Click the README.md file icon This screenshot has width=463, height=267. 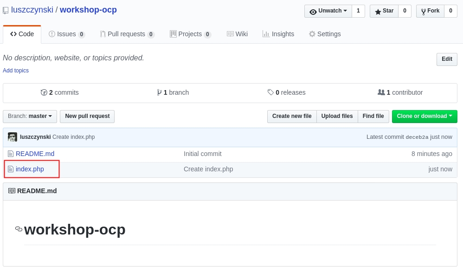pos(11,154)
